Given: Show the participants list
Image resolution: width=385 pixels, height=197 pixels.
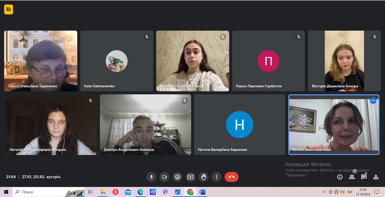Looking at the screenshot, I should click(x=352, y=177).
